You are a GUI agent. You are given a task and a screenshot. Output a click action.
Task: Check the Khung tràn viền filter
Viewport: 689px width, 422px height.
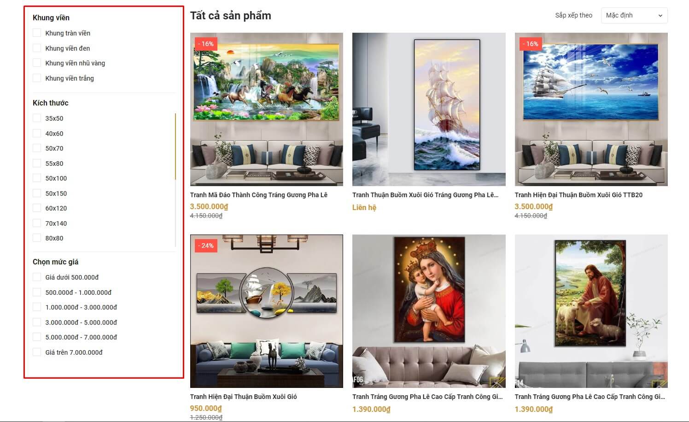(x=37, y=33)
